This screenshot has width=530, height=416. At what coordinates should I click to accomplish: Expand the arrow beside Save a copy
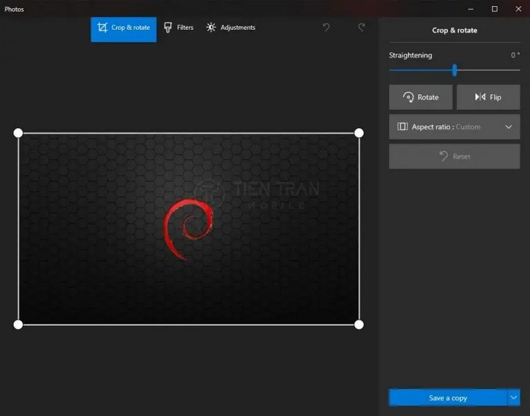click(514, 397)
